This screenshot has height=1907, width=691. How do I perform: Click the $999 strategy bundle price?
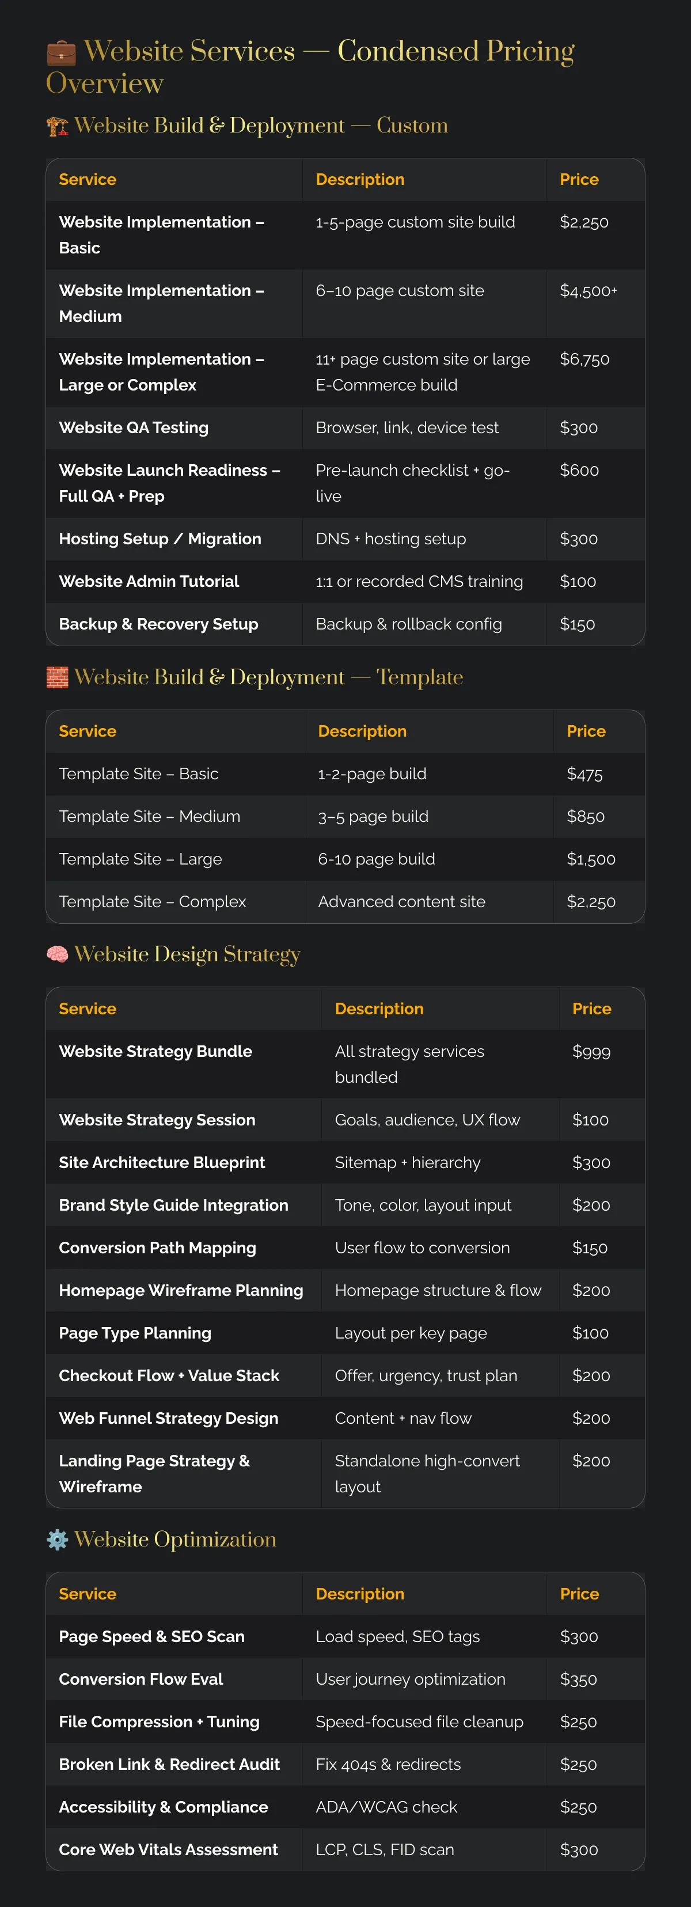(591, 1051)
